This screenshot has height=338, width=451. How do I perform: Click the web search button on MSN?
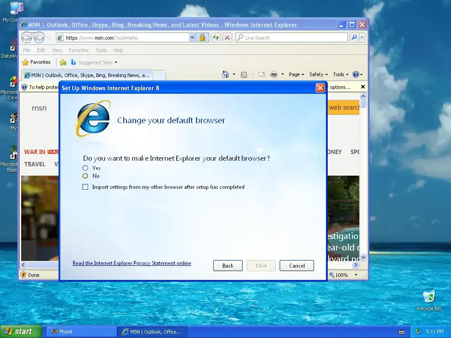tap(344, 107)
